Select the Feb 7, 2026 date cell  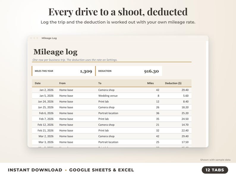click(46, 119)
